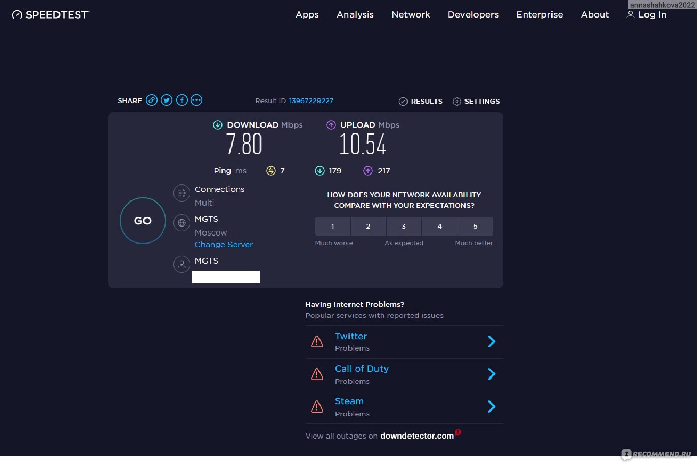This screenshot has height=465, width=697.
Task: Expand Call of Duty problems chevron
Action: point(491,374)
